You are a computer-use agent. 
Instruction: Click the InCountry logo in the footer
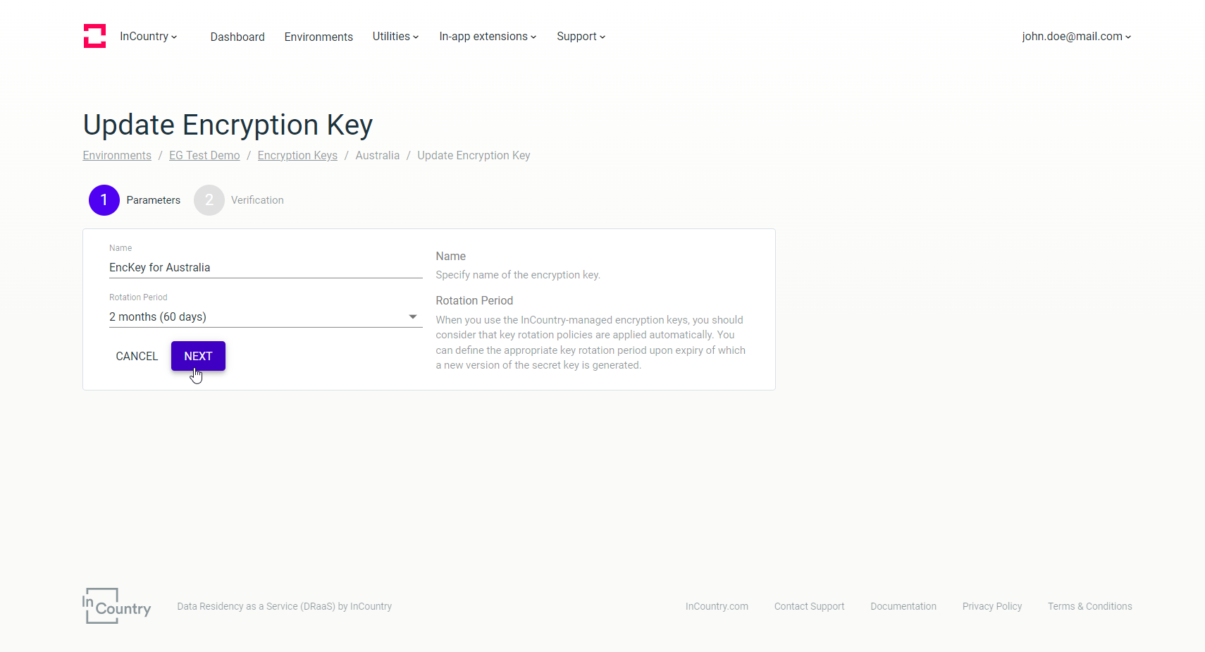(x=116, y=605)
